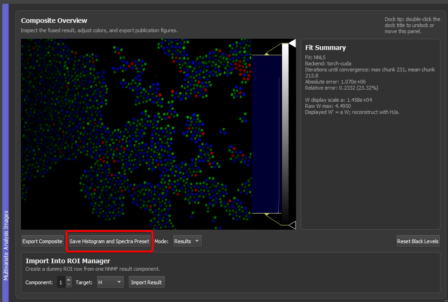Decrease the Component spinner value
This screenshot has width=448, height=302.
point(69,285)
